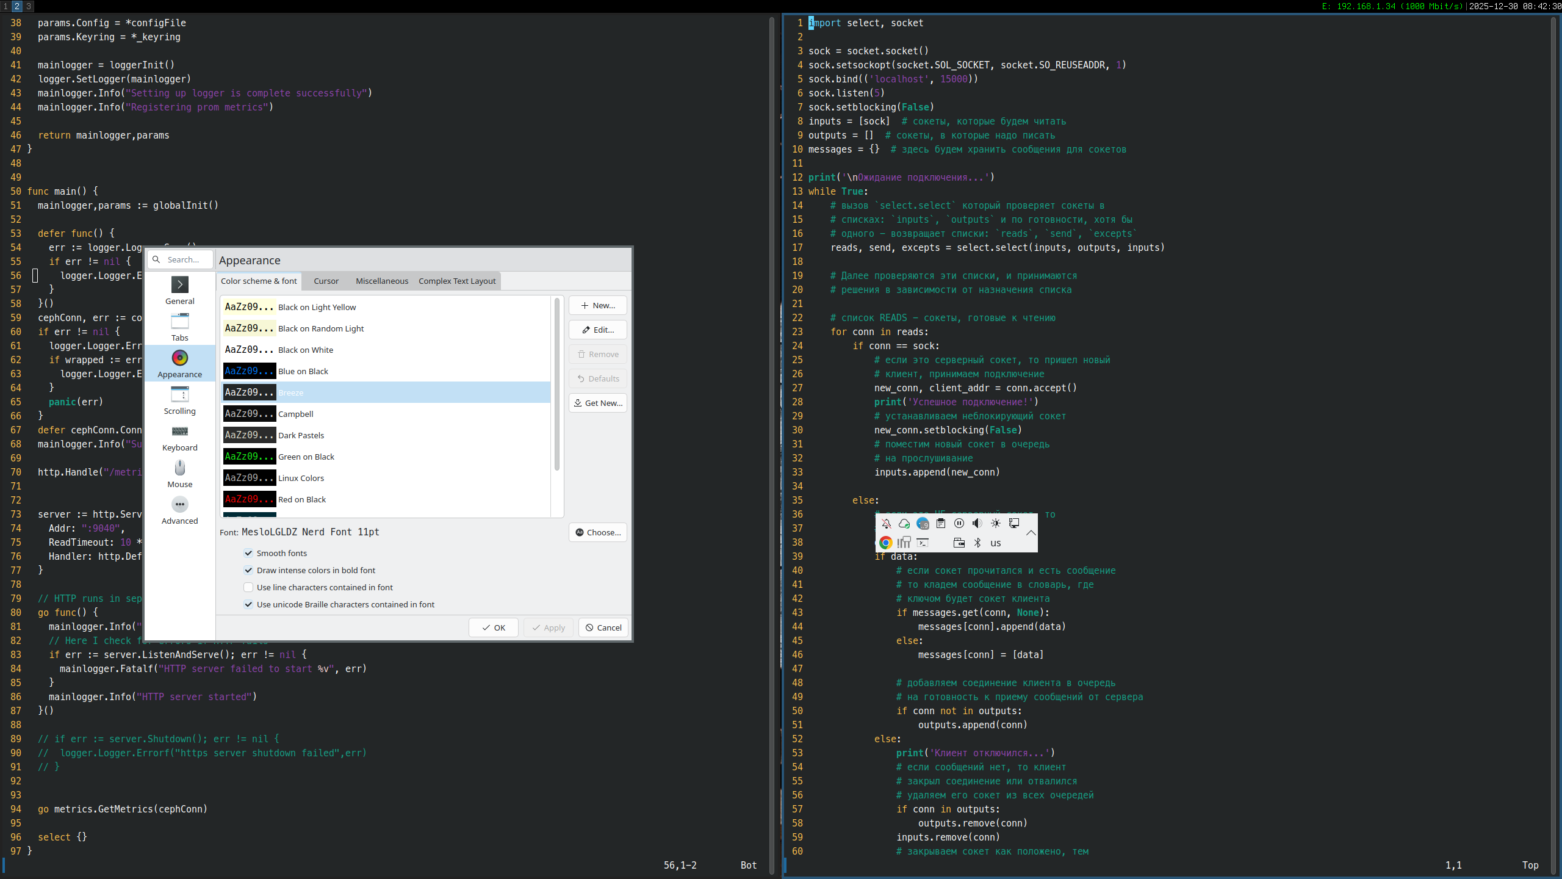Select the Tabs settings category

[179, 327]
